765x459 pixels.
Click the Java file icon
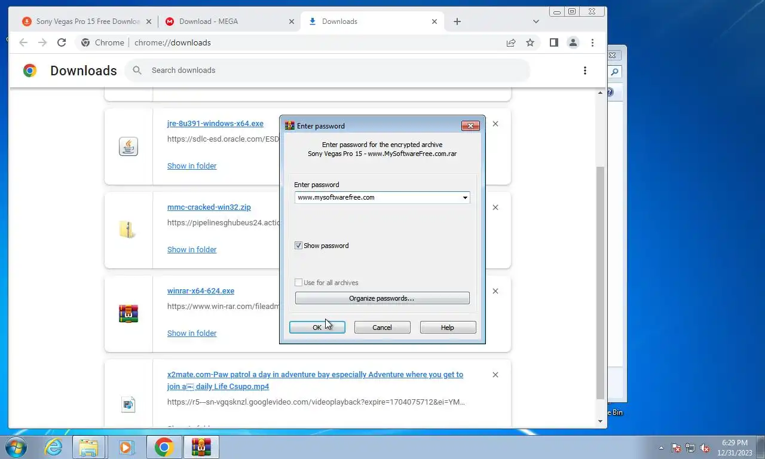(128, 146)
